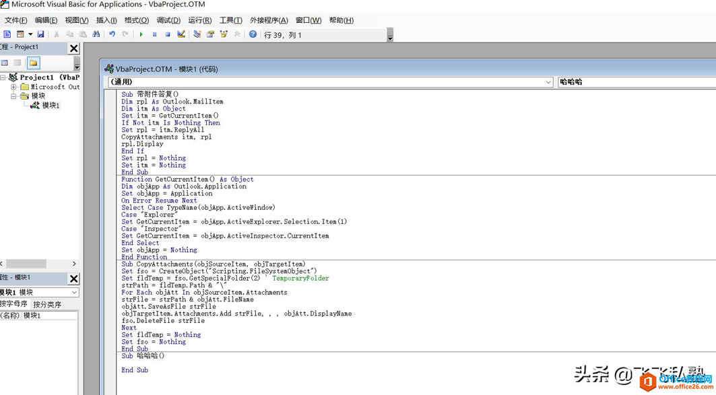
Task: Open the 模块1 properties object dropdown
Action: [74, 293]
